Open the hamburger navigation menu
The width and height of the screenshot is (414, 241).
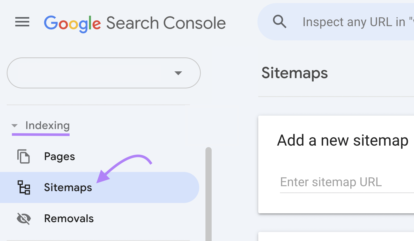22,22
